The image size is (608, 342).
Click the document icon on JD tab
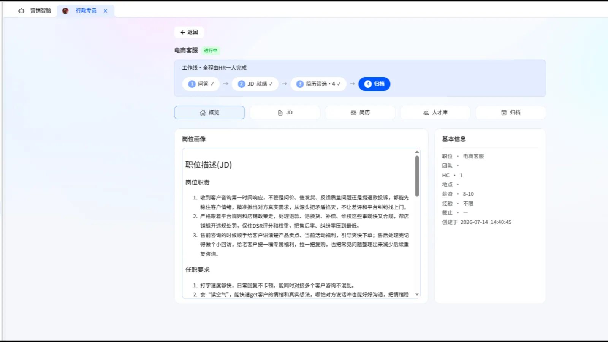coord(280,112)
